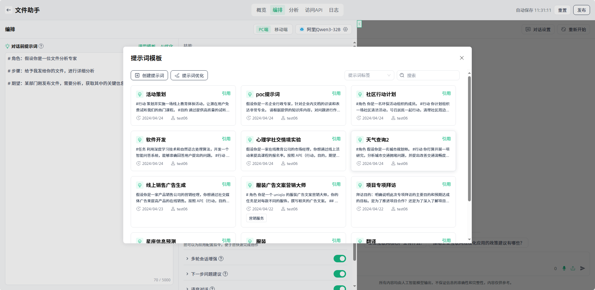Collapse the preview panel with green arrow
The width and height of the screenshot is (595, 290).
point(359,24)
